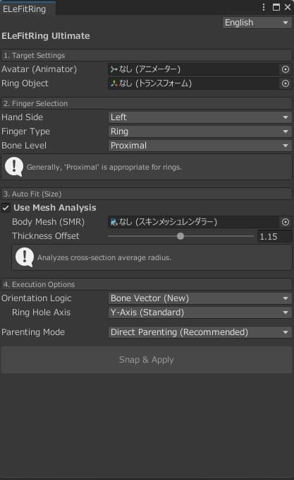Close the ELeFitRing window
This screenshot has height=480, width=294.
click(288, 7)
